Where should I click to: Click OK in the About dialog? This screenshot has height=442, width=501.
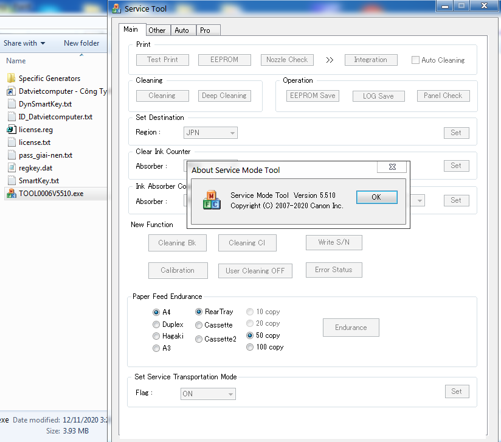point(377,197)
